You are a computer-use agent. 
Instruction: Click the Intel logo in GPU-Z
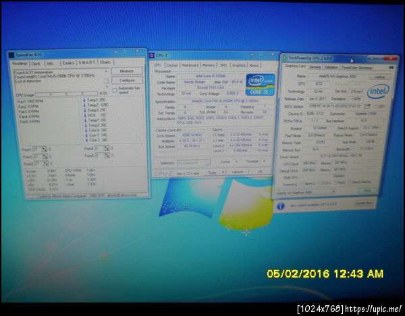pos(378,91)
